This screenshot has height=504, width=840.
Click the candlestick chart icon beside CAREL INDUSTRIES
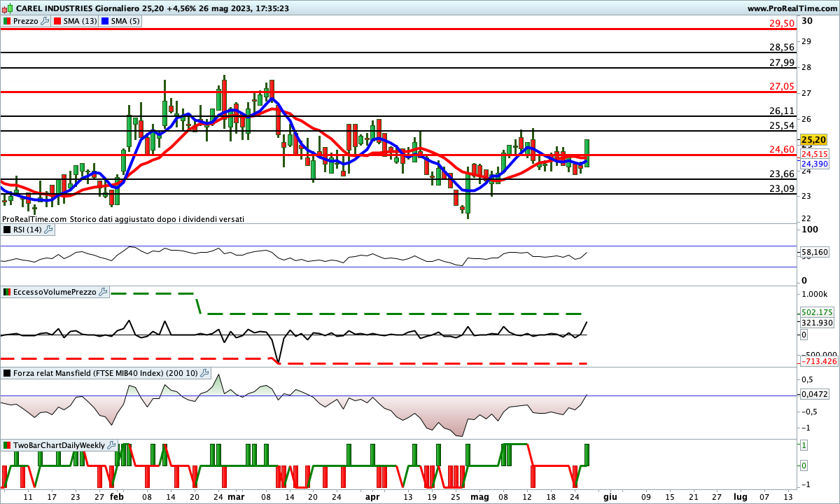(x=7, y=8)
